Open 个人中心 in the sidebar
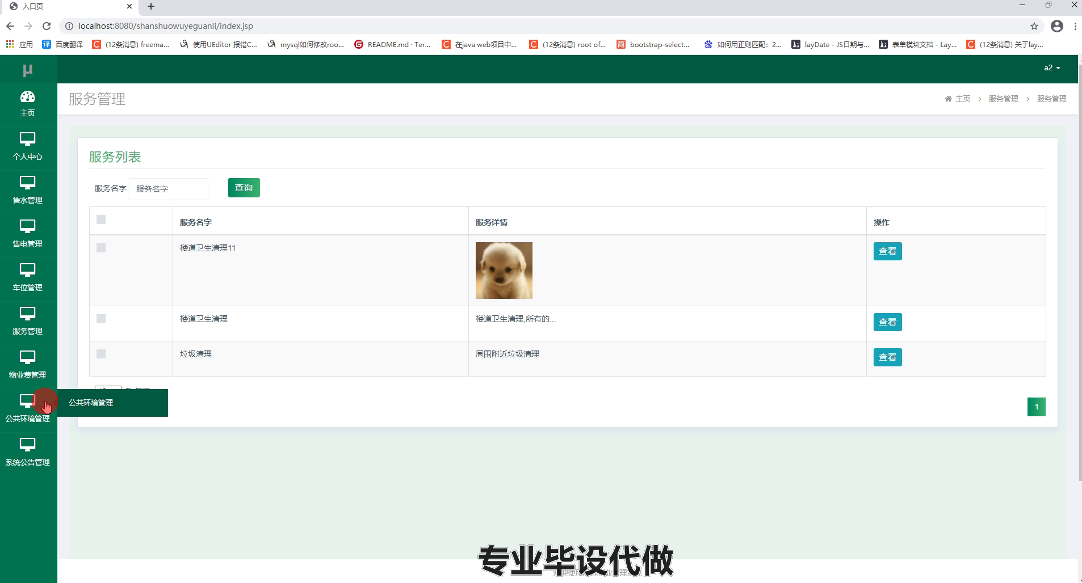Image resolution: width=1082 pixels, height=583 pixels. tap(28, 146)
